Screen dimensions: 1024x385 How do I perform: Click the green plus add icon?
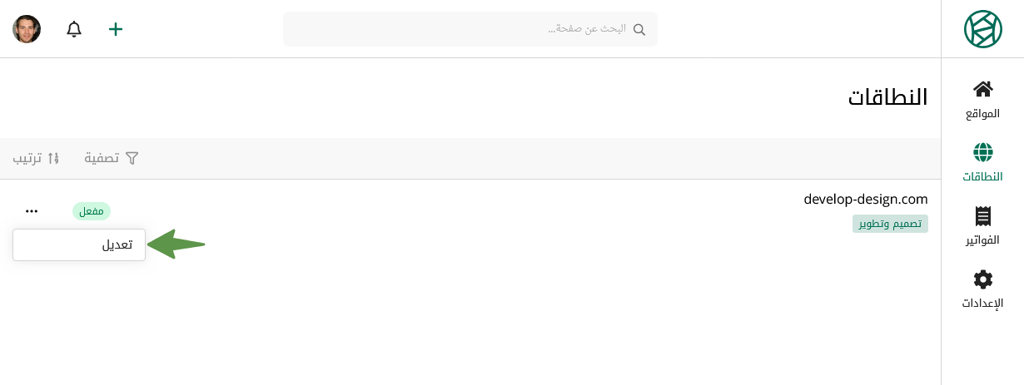coord(116,29)
